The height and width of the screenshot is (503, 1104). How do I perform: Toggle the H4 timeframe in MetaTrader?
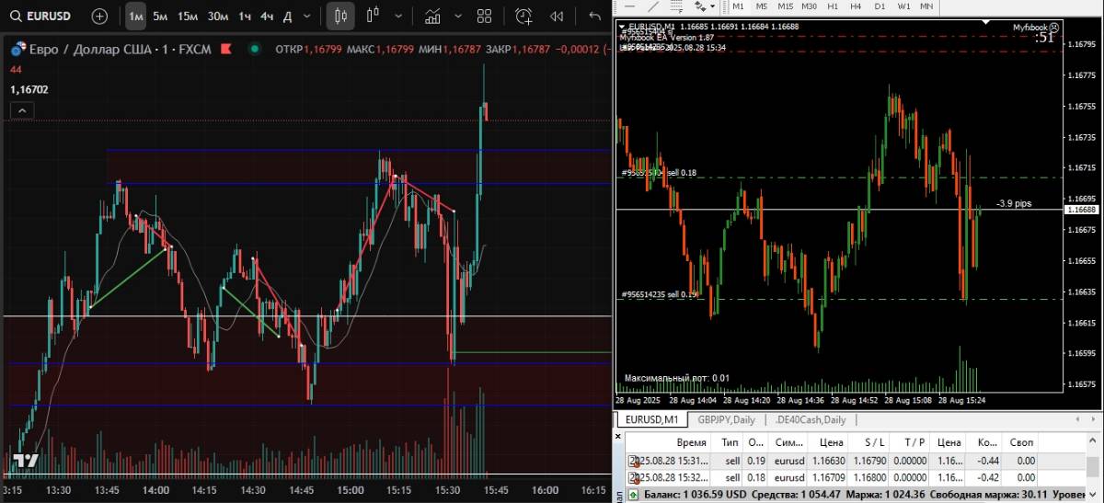pos(856,6)
